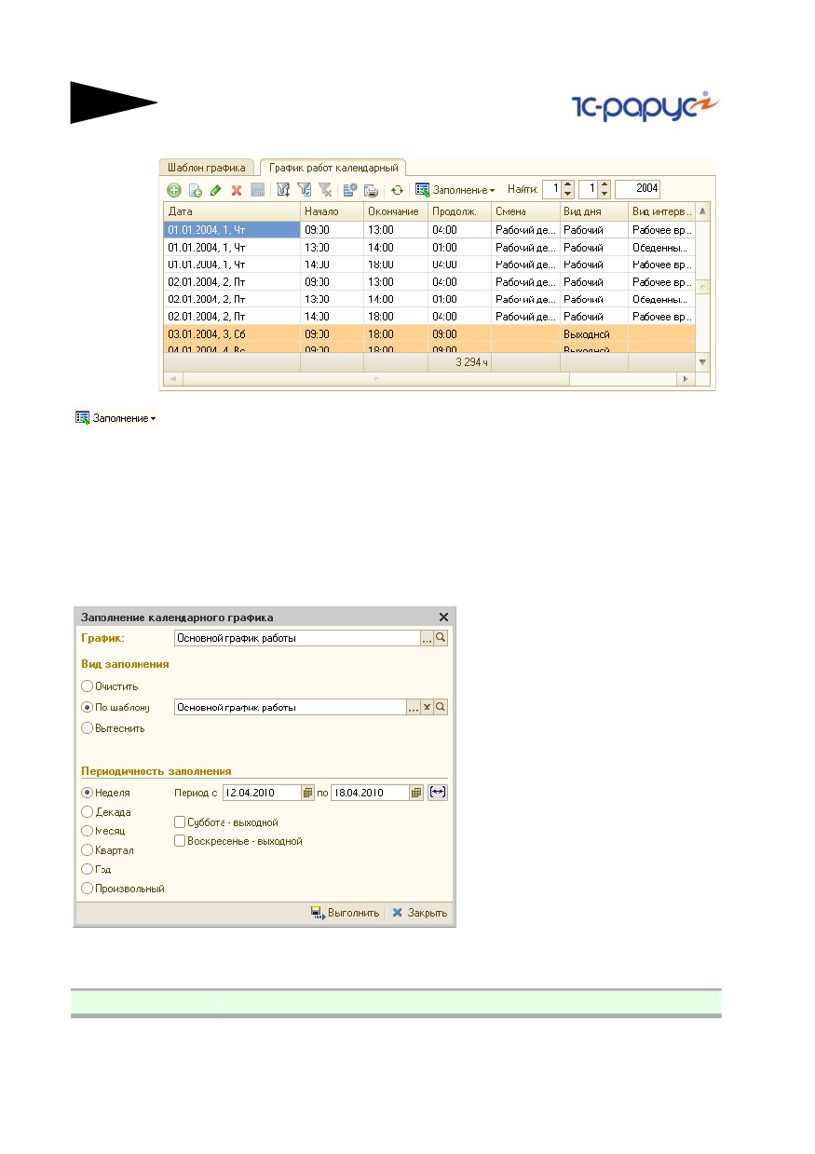Open calendar for 18.04.2010 date field
815x1154 pixels.
pos(417,793)
